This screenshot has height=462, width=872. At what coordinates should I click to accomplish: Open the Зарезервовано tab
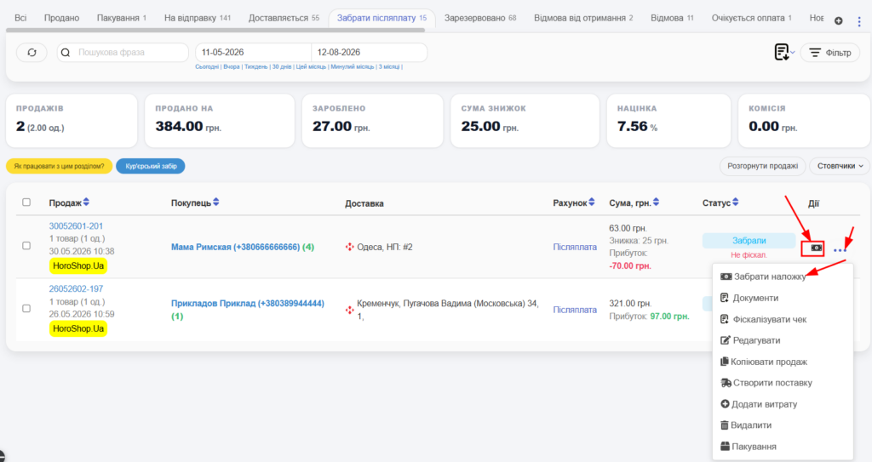[x=480, y=18]
